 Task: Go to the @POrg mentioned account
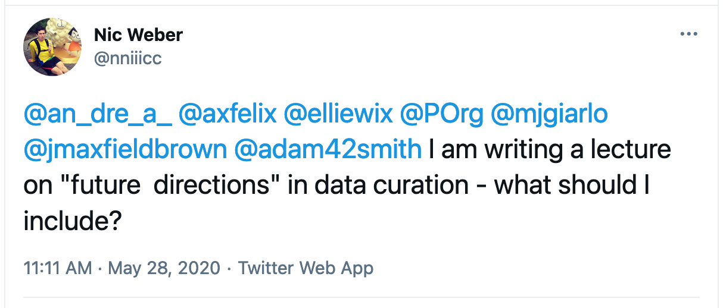click(x=441, y=114)
